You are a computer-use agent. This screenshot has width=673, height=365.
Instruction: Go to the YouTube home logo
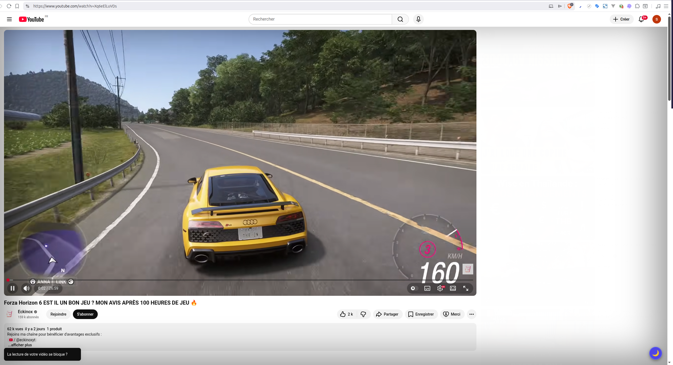tap(32, 19)
